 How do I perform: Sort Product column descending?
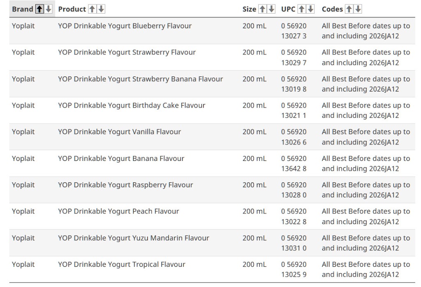tap(101, 9)
